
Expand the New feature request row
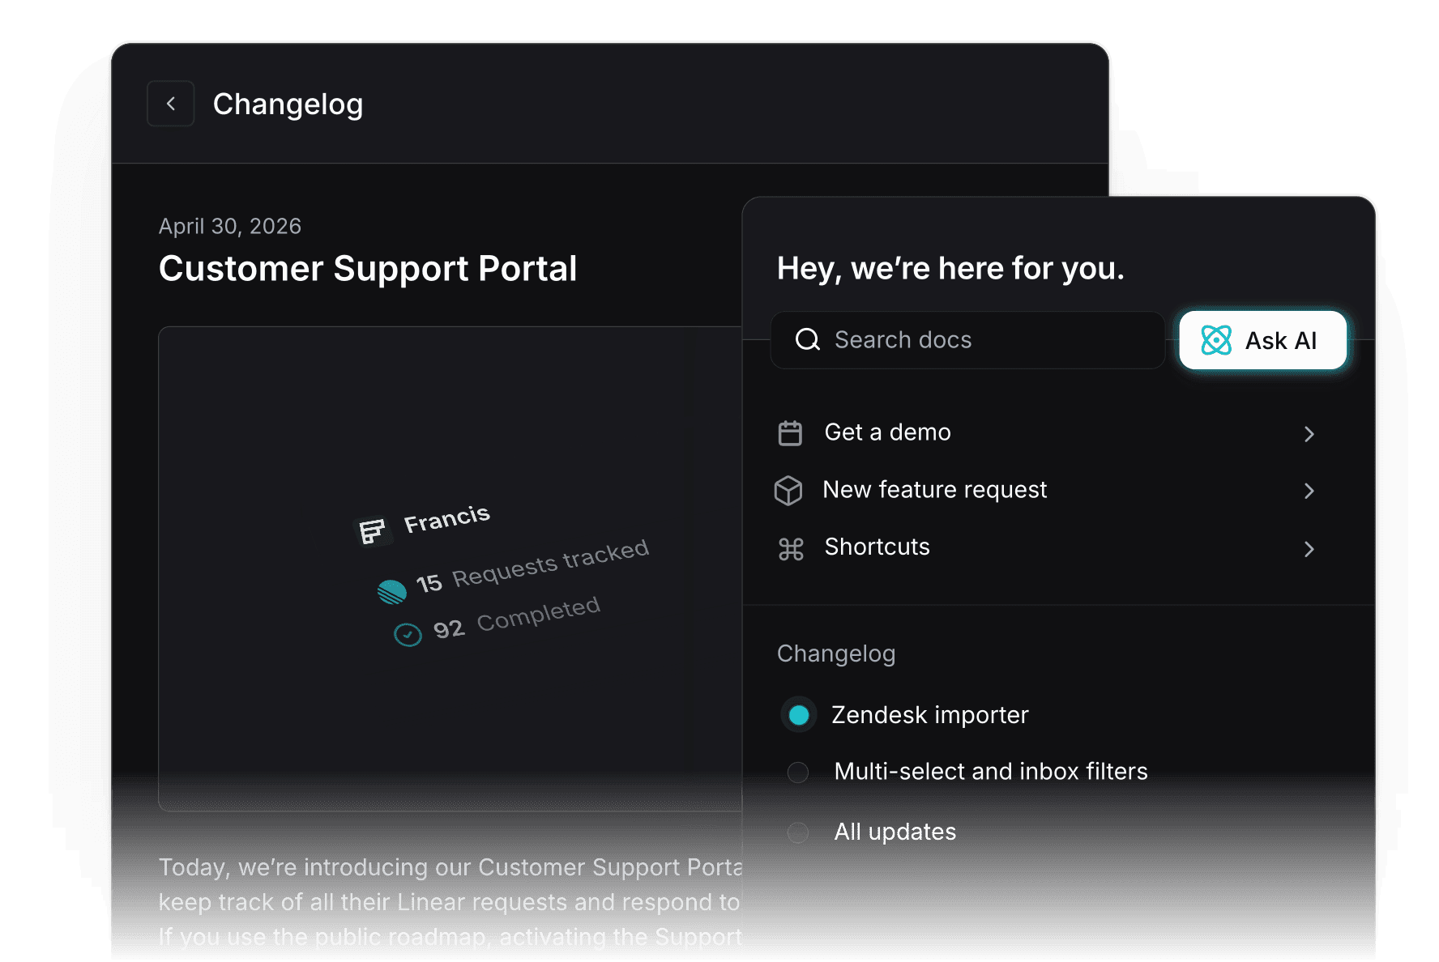coord(1309,491)
